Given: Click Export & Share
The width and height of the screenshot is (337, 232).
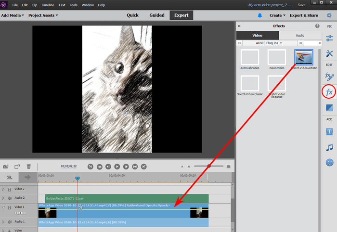Looking at the screenshot, I should tap(304, 15).
